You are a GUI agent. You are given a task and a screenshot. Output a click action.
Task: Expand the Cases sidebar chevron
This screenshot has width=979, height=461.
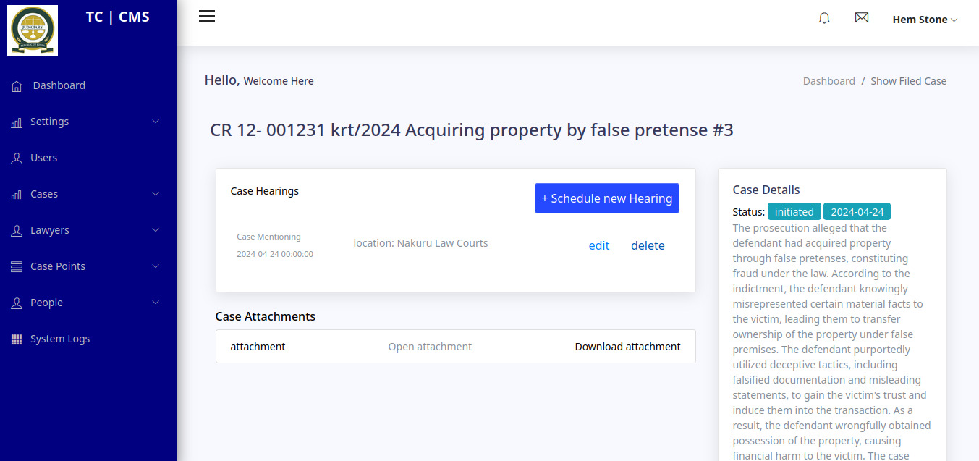click(156, 194)
